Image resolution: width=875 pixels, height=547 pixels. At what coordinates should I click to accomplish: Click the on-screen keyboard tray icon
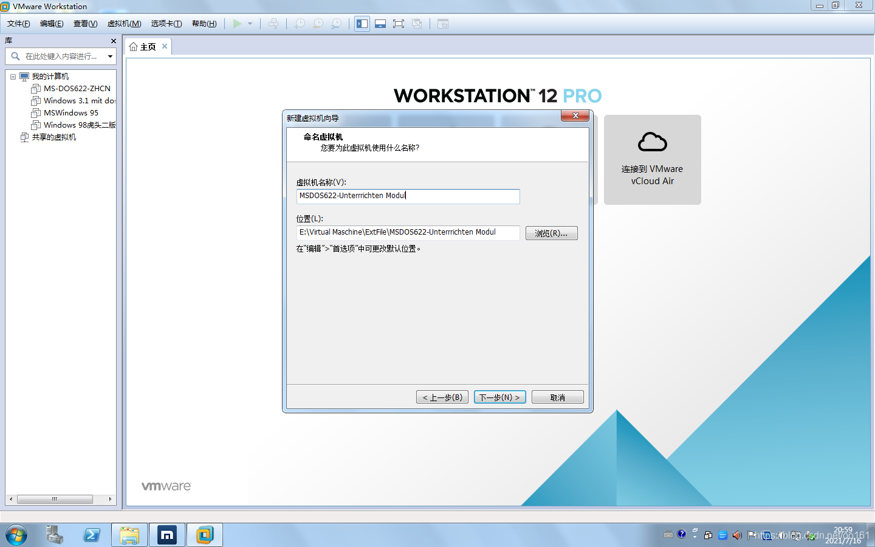[x=668, y=535]
